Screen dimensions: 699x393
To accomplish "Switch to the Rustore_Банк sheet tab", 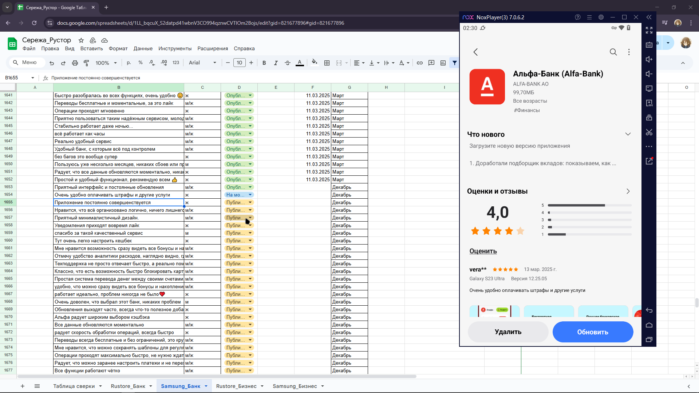I will [x=128, y=386].
